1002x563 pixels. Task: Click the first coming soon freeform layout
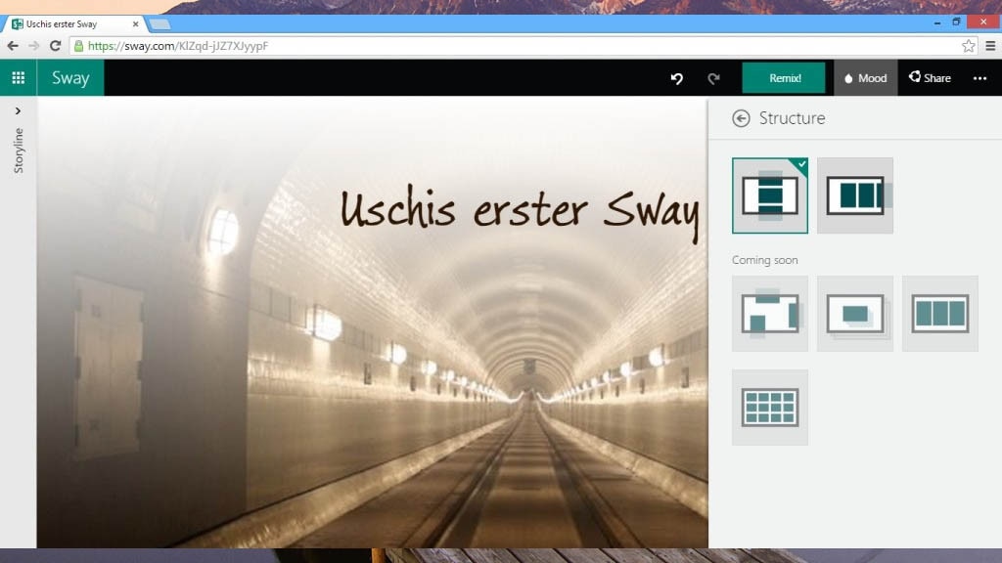(770, 314)
